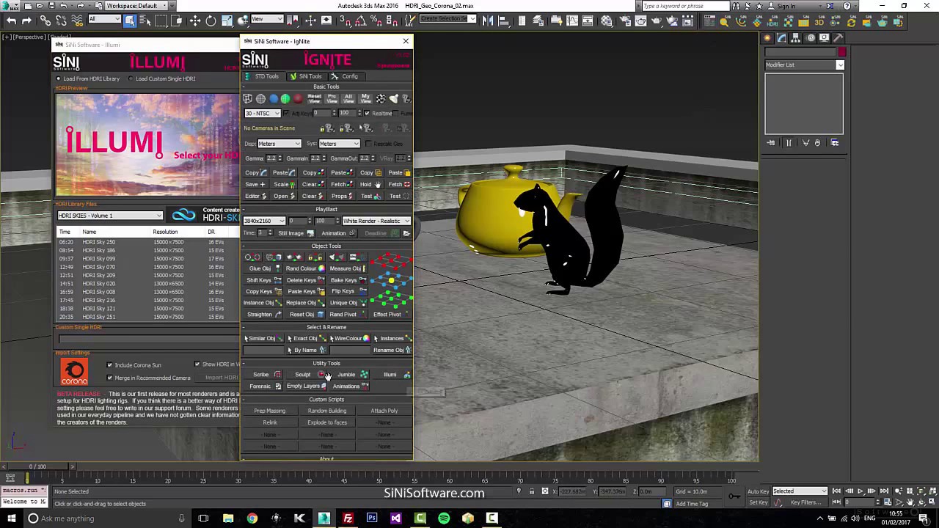Open the Modifier List dropdown
The image size is (939, 528).
[x=804, y=65]
